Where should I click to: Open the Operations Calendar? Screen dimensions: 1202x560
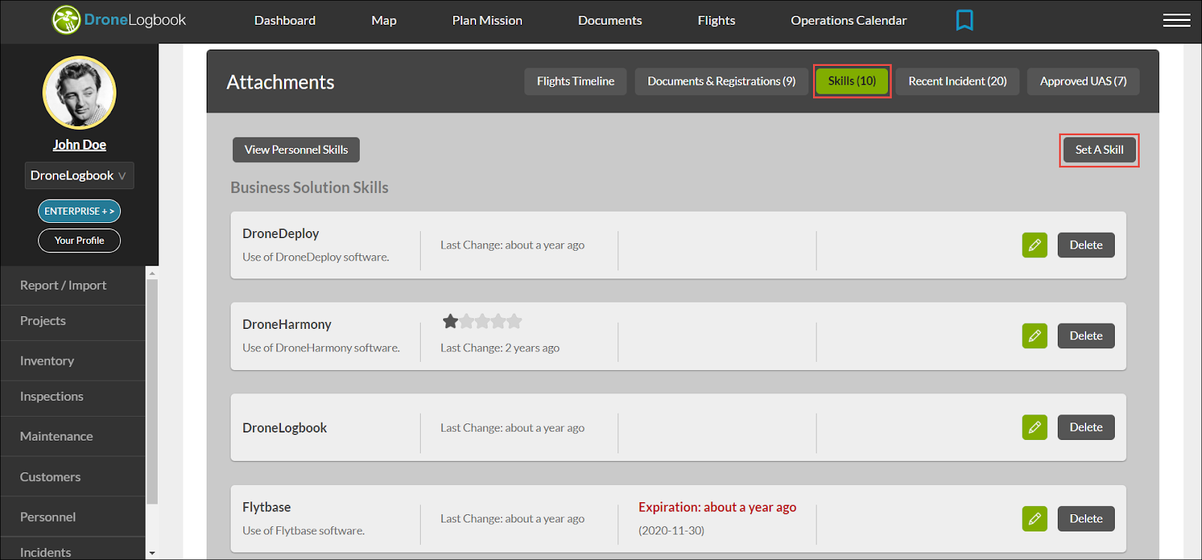848,20
